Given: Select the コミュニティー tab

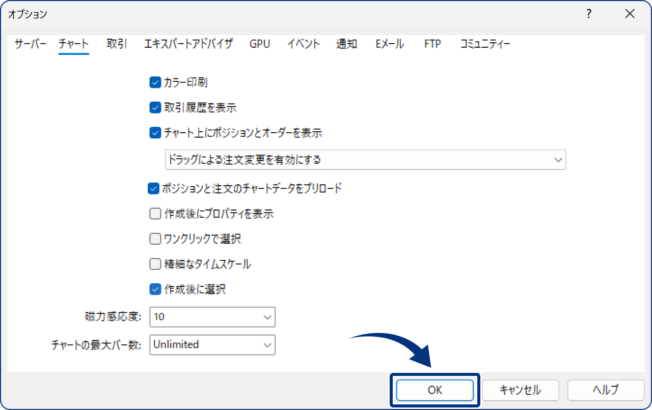Looking at the screenshot, I should [484, 44].
